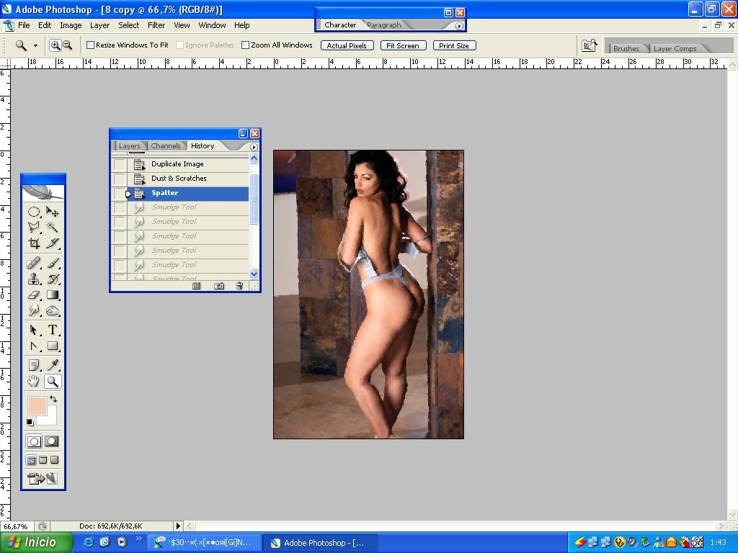Select the Zoom tool in toolbox

click(52, 382)
